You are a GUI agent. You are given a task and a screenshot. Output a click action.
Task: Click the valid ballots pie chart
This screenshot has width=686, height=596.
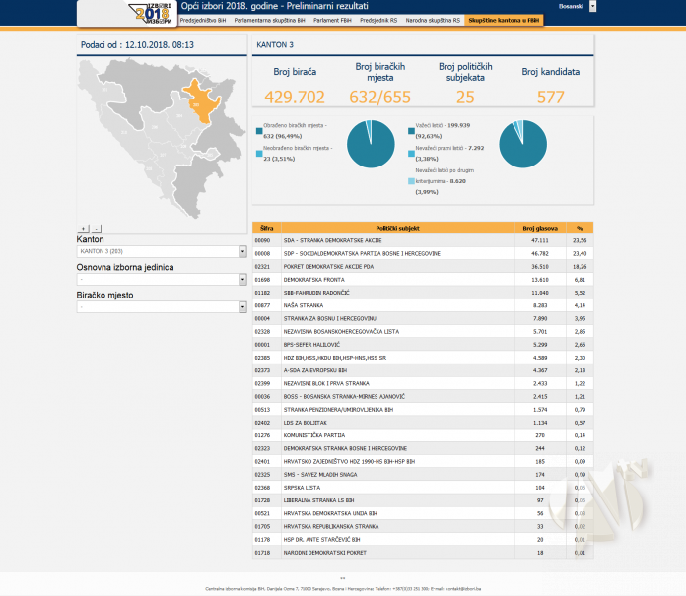521,146
